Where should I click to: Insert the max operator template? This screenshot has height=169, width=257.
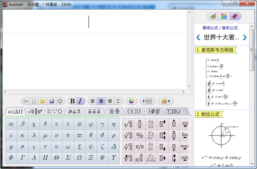[x=185, y=147]
